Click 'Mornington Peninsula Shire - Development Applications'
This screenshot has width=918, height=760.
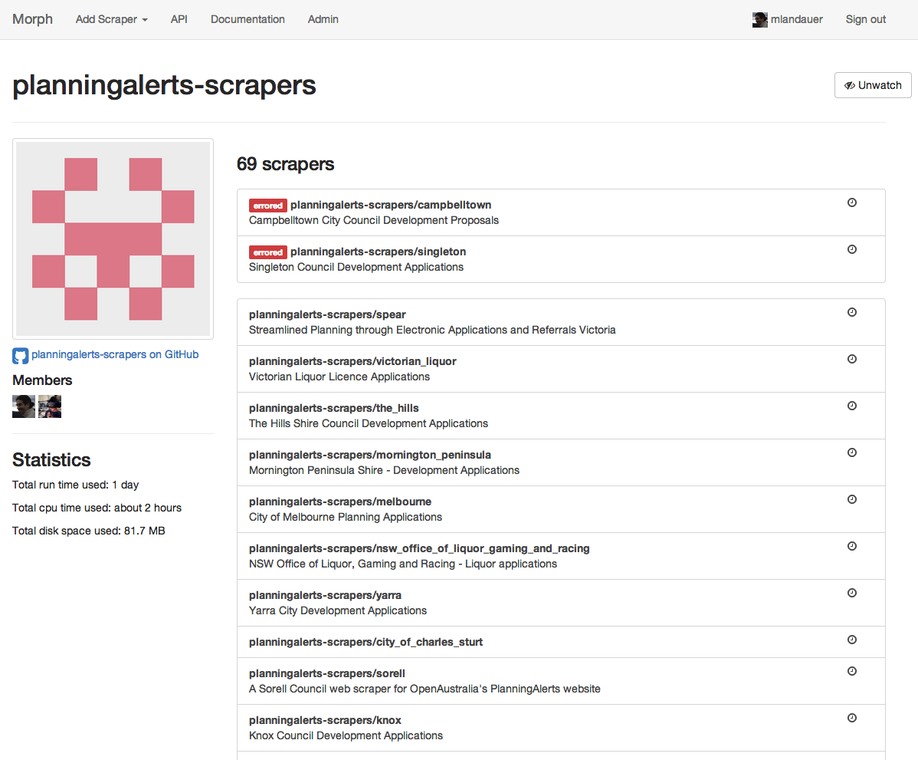[384, 471]
